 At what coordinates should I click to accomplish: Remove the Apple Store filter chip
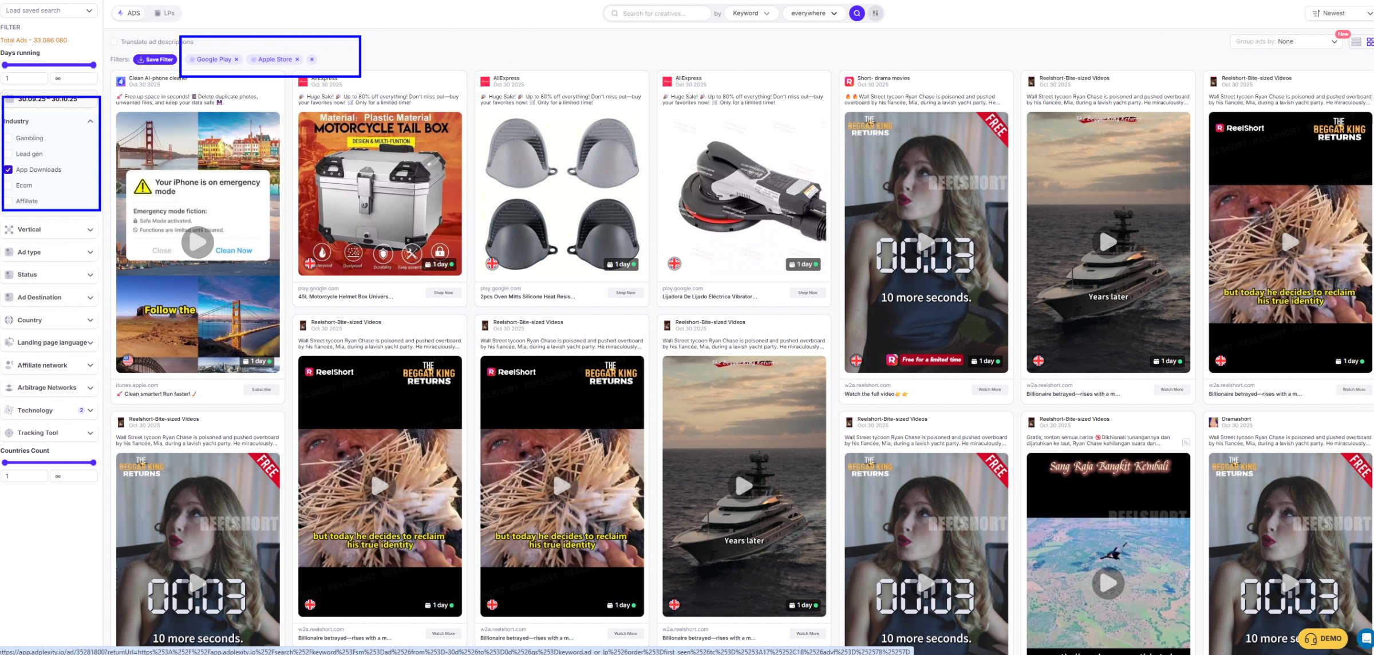pyautogui.click(x=297, y=60)
